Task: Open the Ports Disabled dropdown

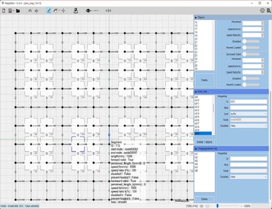Action: coord(248,125)
